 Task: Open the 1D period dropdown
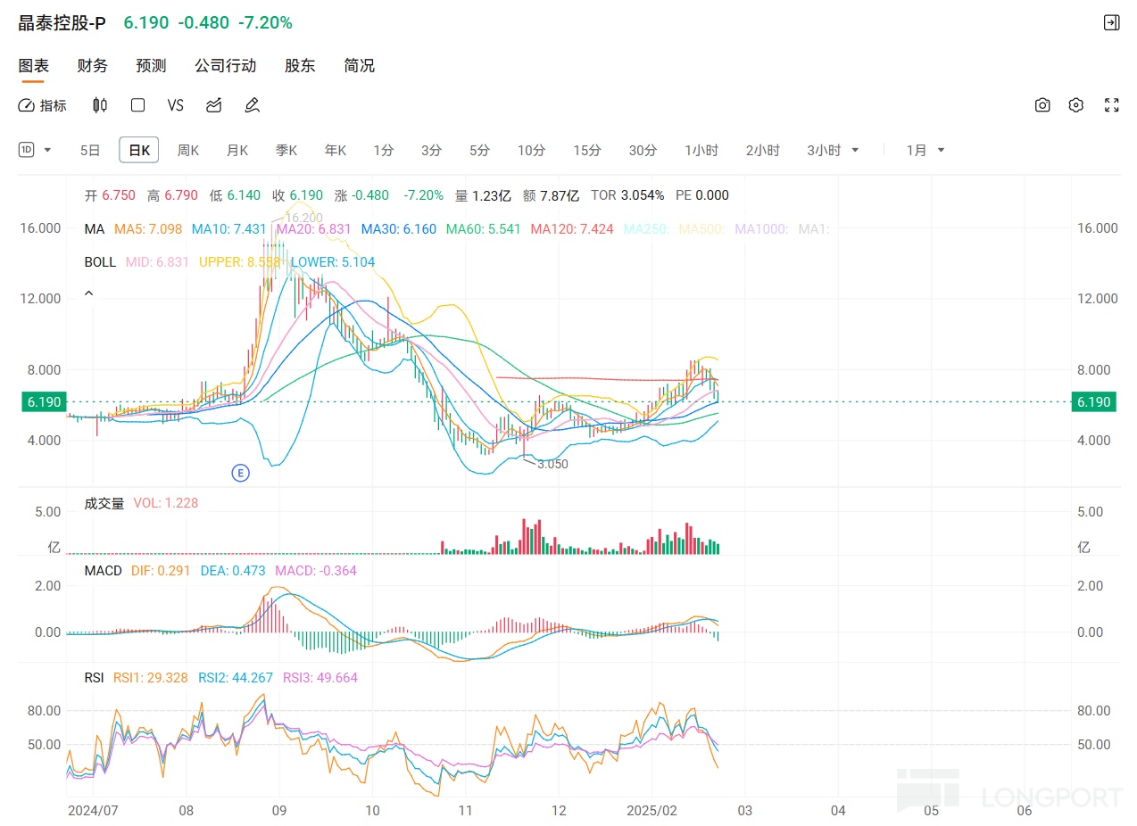[36, 150]
